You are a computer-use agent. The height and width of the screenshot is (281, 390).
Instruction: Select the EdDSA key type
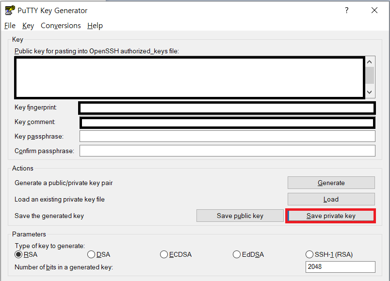[248, 254]
